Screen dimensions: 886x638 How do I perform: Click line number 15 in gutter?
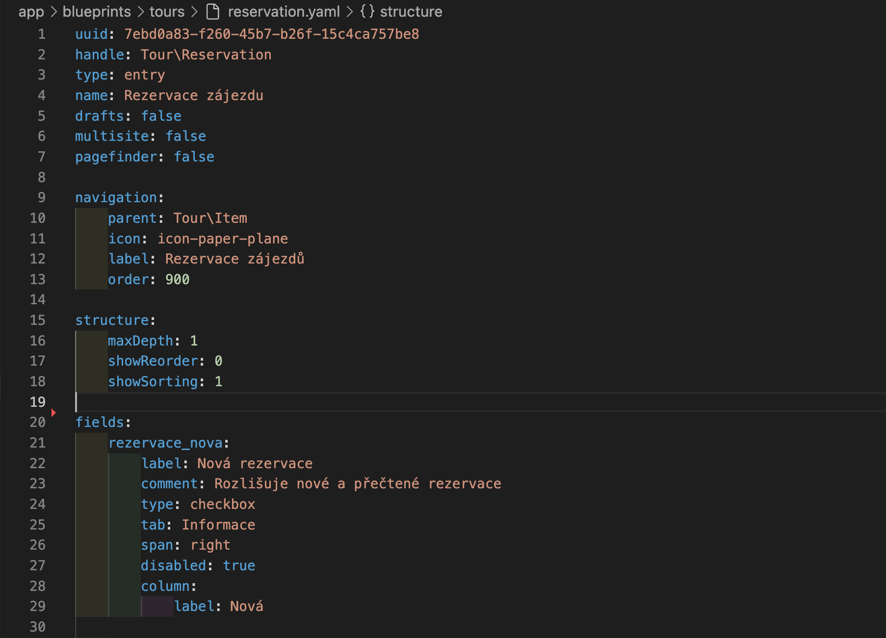point(38,320)
